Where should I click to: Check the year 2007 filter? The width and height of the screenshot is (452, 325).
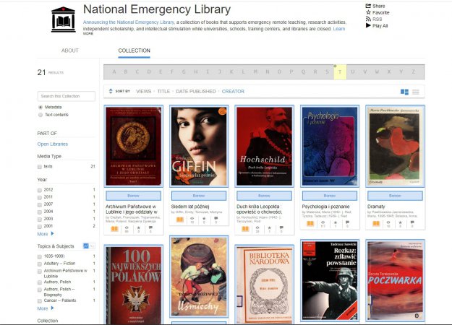pyautogui.click(x=40, y=204)
